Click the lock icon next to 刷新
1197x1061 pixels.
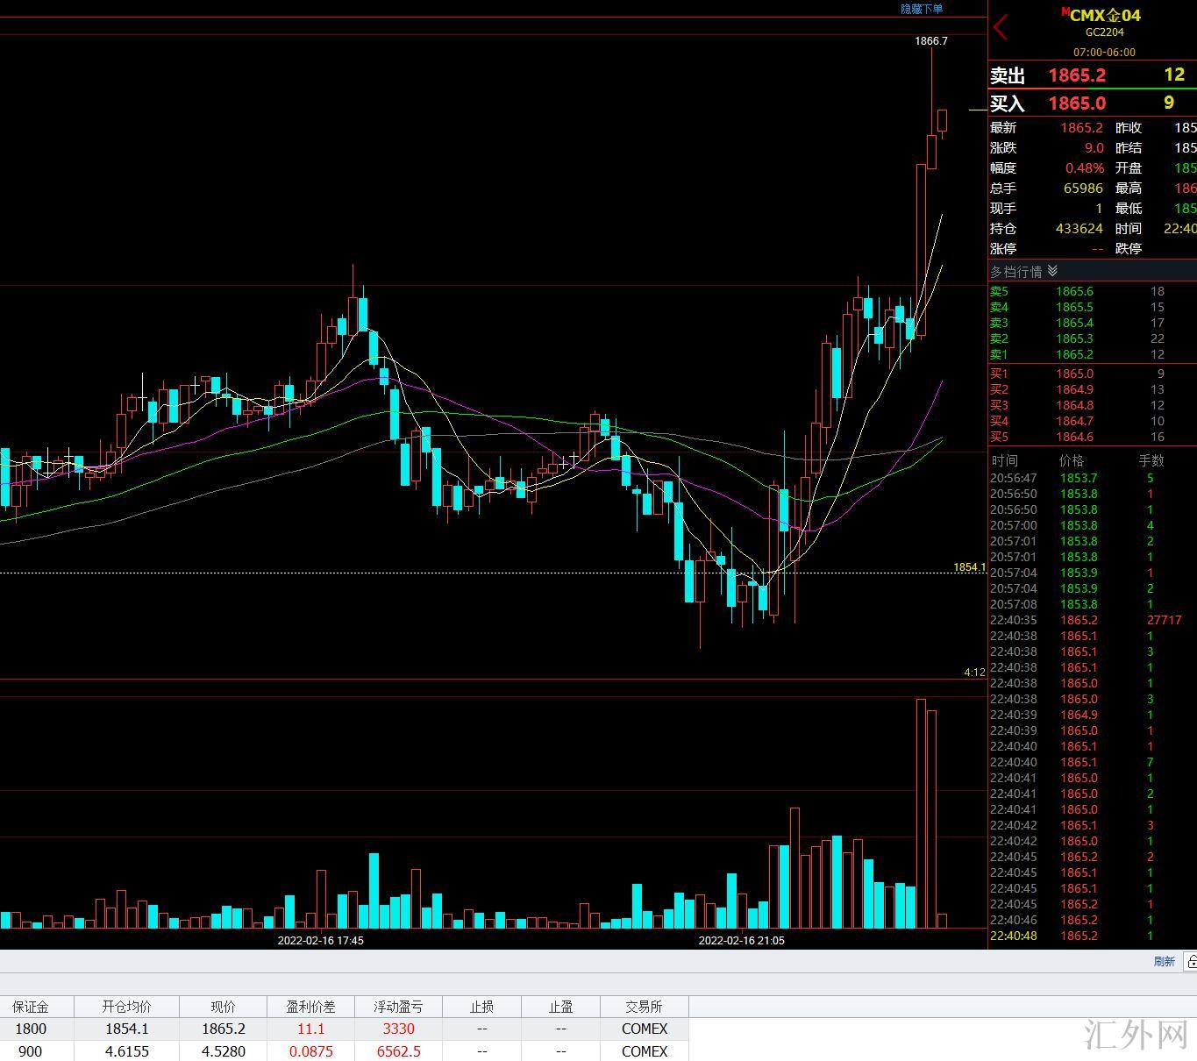[x=1191, y=962]
